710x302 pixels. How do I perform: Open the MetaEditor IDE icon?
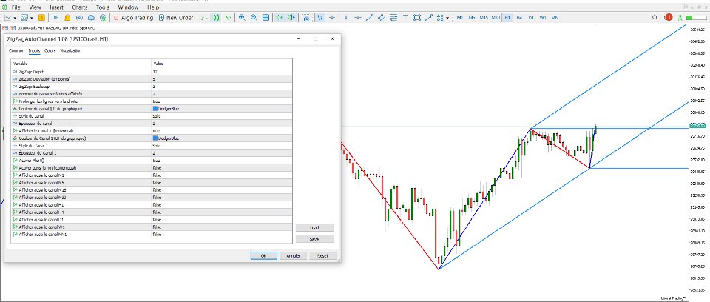[55, 18]
